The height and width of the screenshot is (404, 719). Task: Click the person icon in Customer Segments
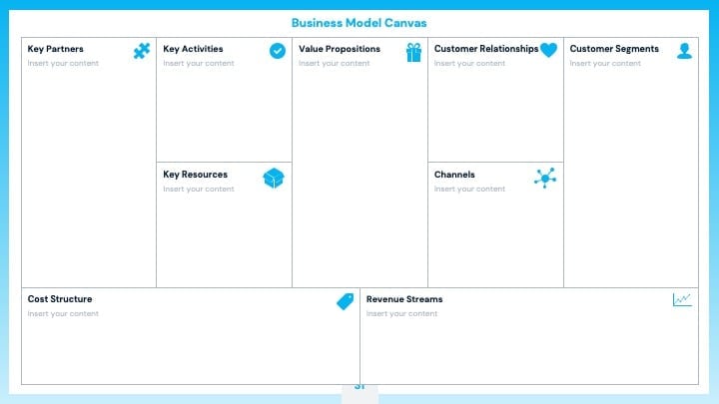tap(685, 51)
